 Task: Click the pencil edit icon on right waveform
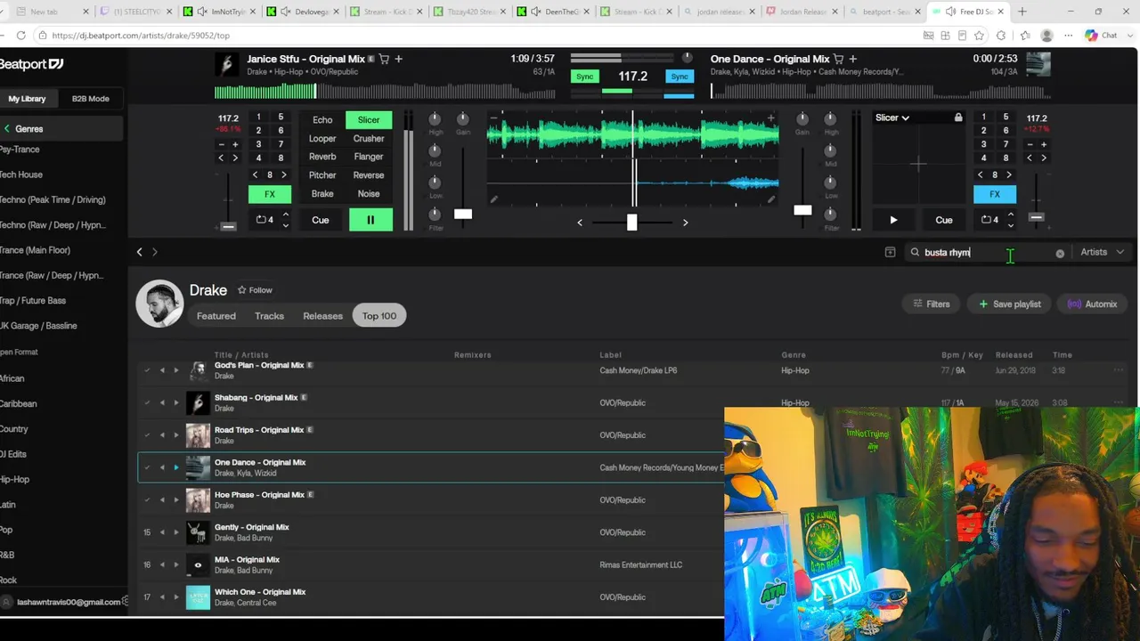pyautogui.click(x=771, y=199)
